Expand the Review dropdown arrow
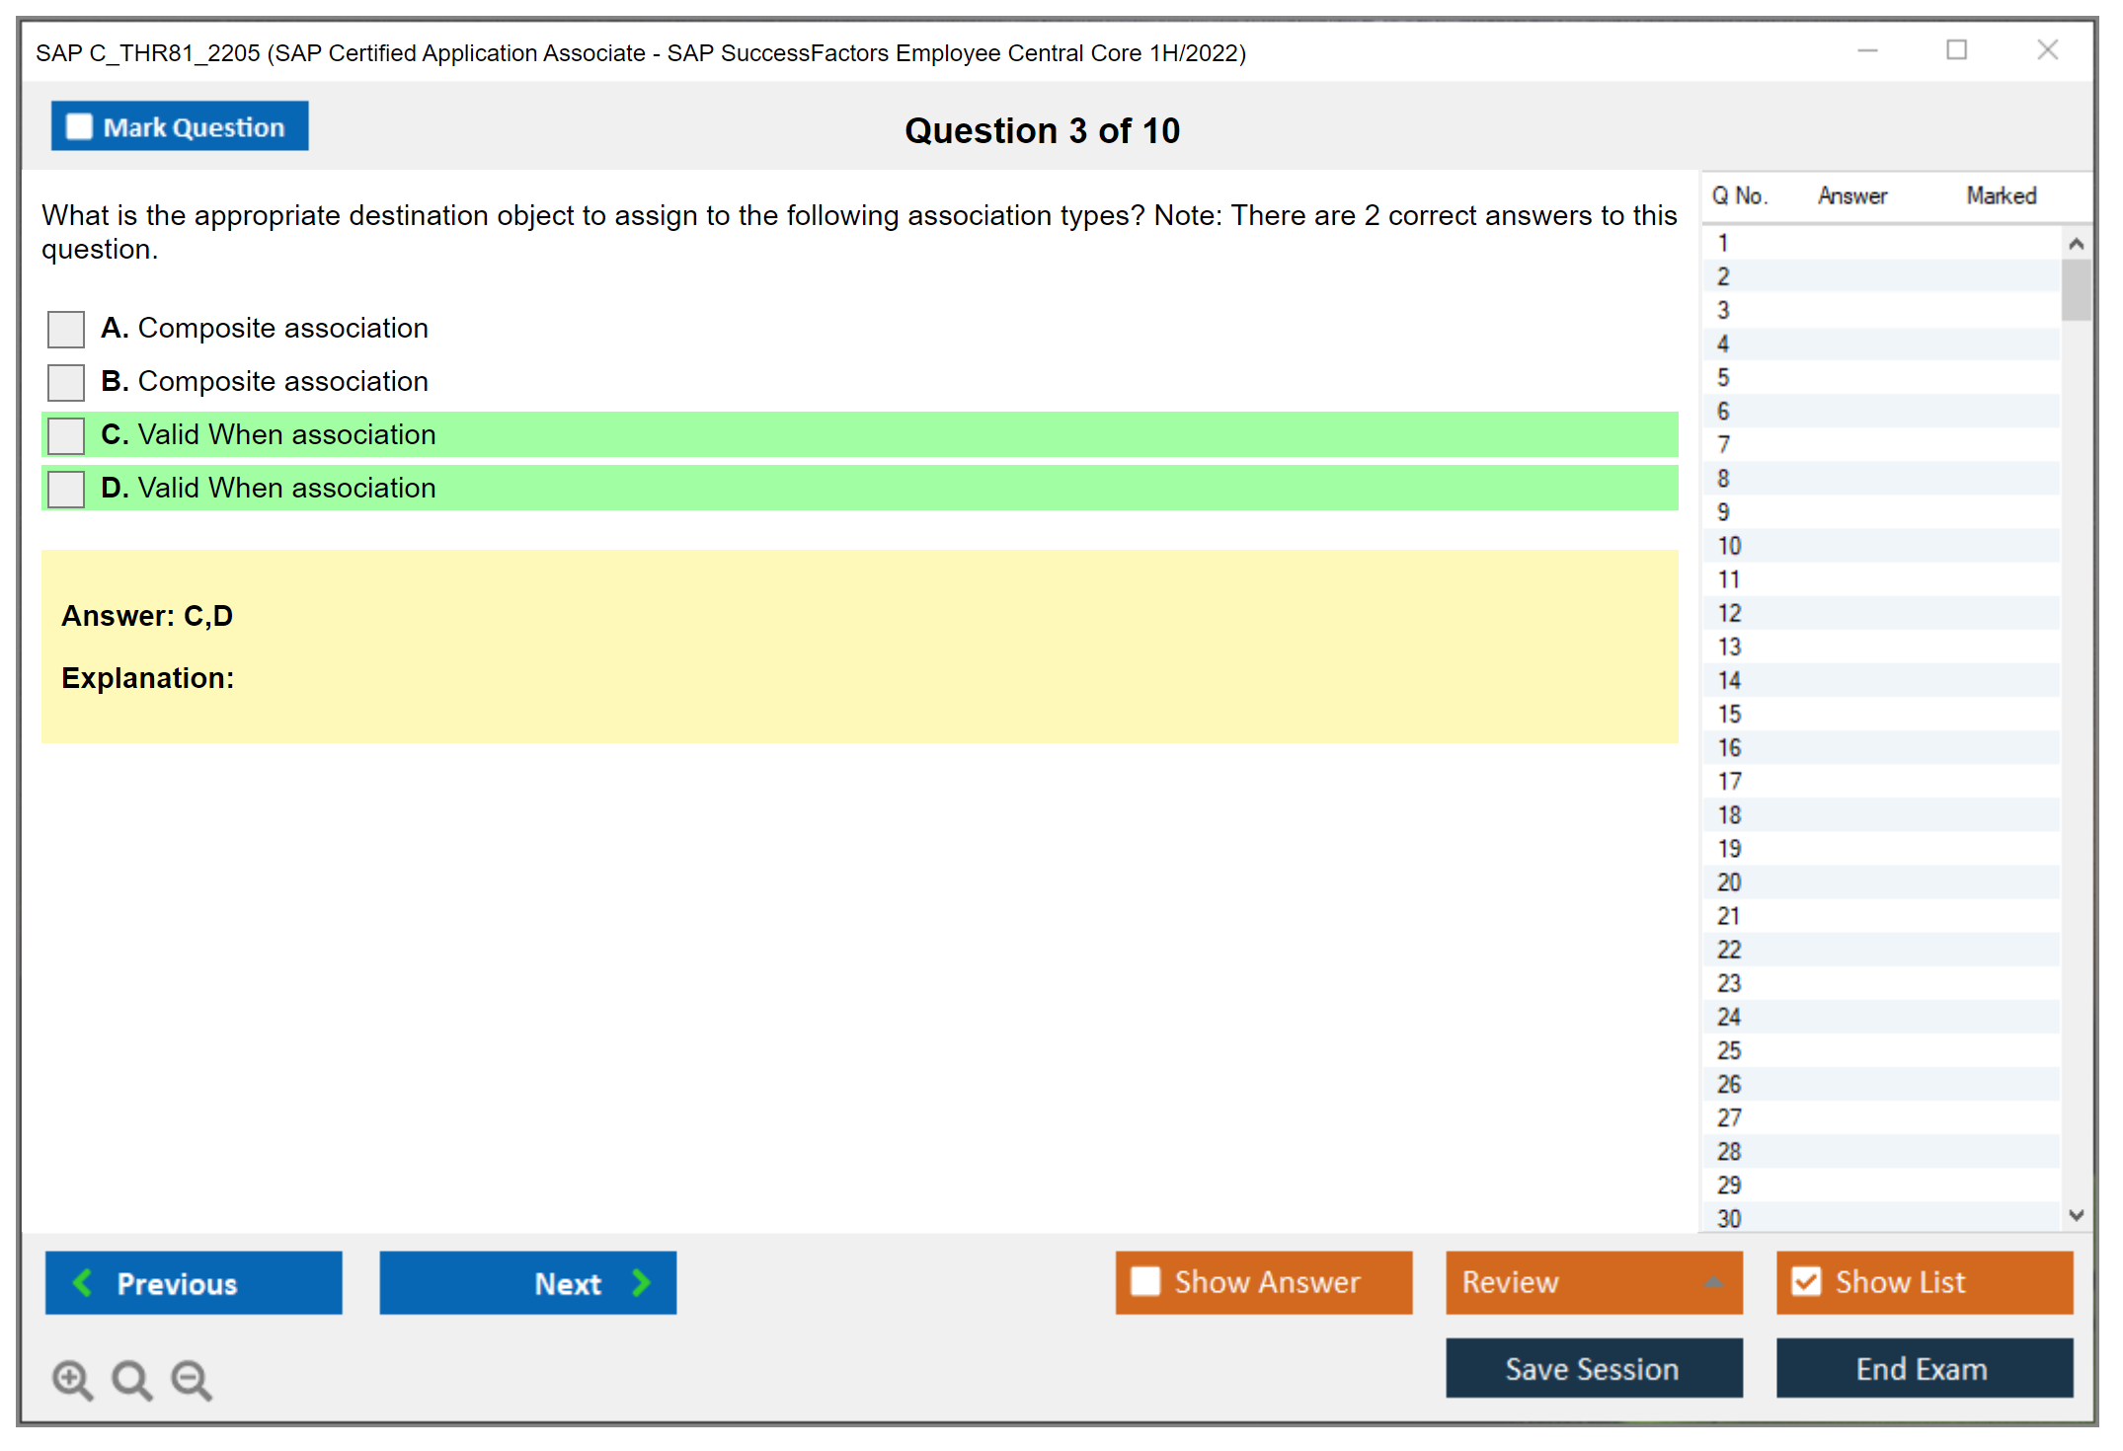 (1713, 1282)
